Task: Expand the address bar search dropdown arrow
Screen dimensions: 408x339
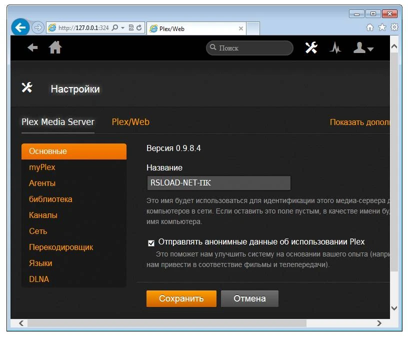Action: pos(122,27)
